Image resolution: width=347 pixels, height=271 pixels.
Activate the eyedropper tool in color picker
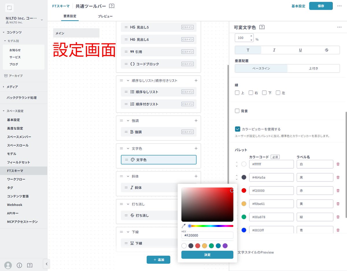(183, 226)
